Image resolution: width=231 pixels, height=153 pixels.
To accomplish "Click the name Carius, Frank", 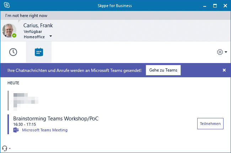I will click(38, 25).
